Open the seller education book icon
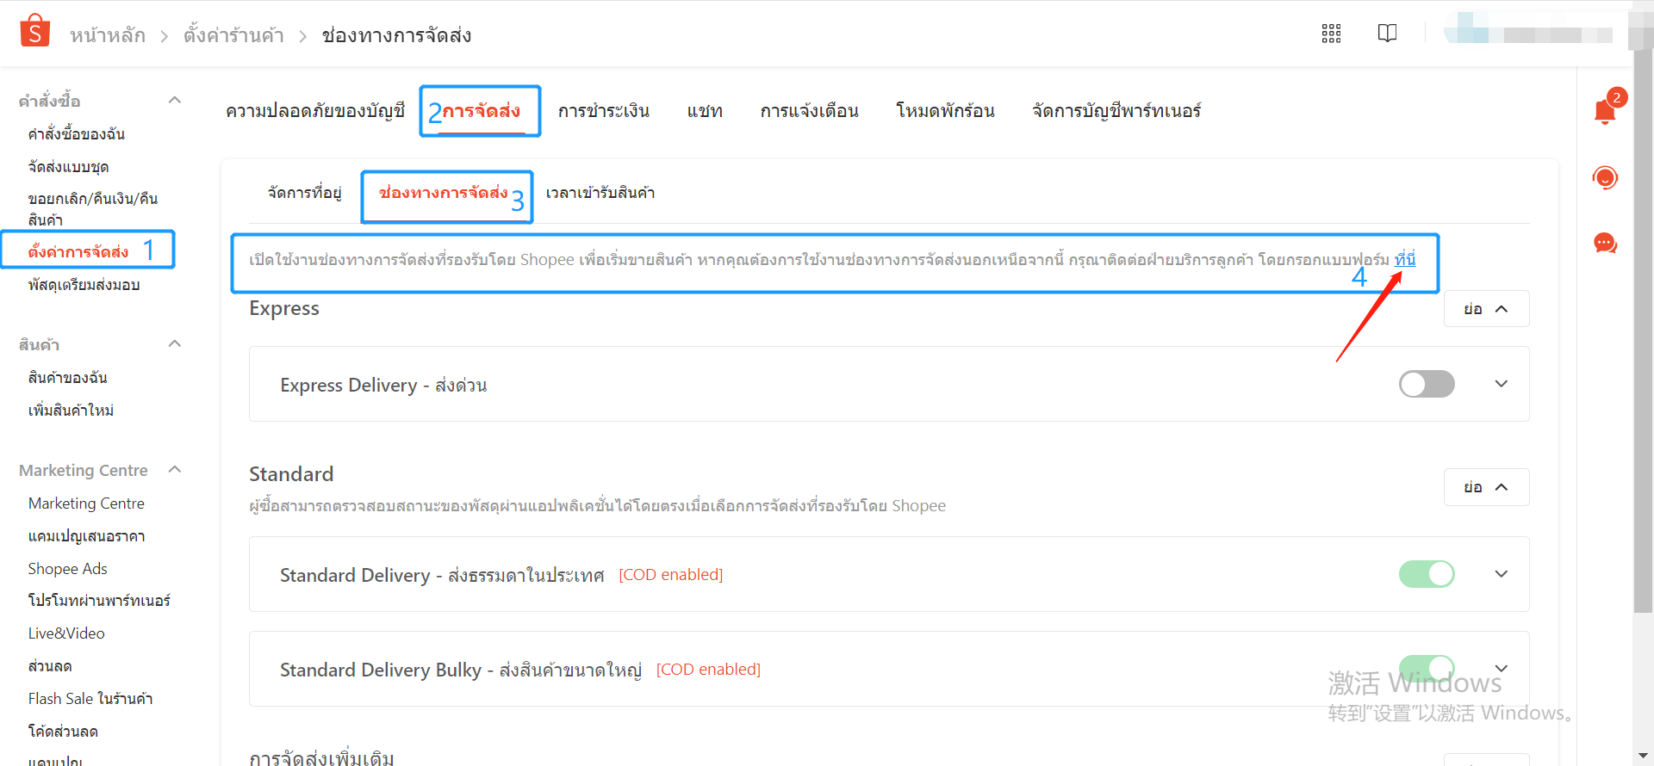This screenshot has height=766, width=1654. 1387,34
